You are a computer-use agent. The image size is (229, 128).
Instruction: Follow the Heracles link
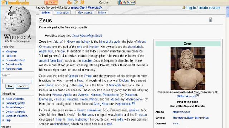tap(72, 99)
